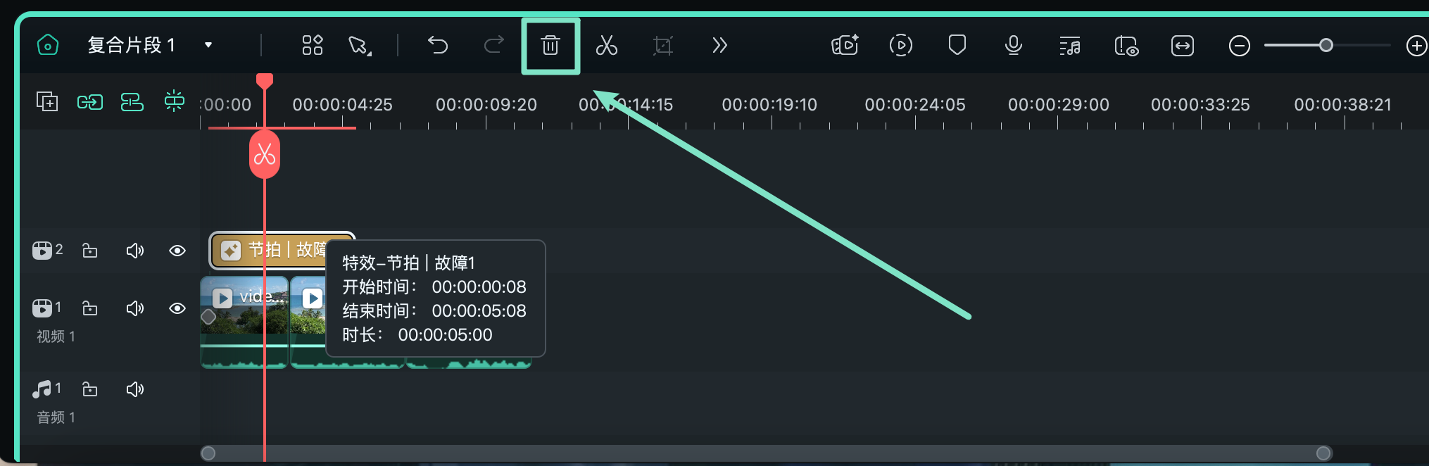The width and height of the screenshot is (1429, 466).
Task: Click the crop tool icon
Action: (662, 46)
